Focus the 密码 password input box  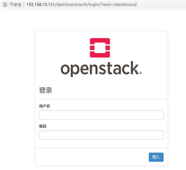tap(101, 135)
